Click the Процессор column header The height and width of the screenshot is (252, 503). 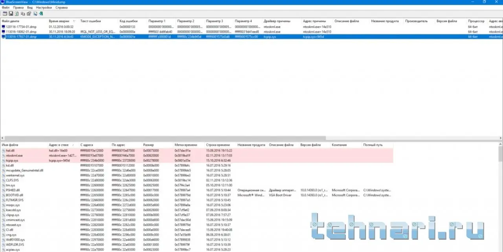click(477, 21)
